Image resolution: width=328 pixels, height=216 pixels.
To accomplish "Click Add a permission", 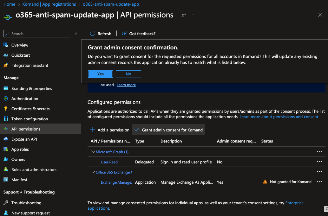I will [x=110, y=130].
